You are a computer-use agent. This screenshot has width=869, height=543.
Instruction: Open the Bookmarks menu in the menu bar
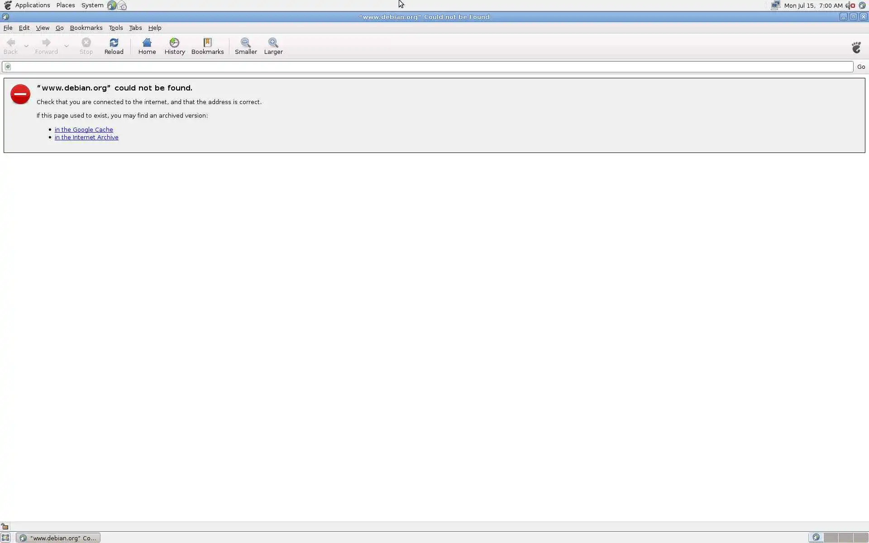[86, 28]
